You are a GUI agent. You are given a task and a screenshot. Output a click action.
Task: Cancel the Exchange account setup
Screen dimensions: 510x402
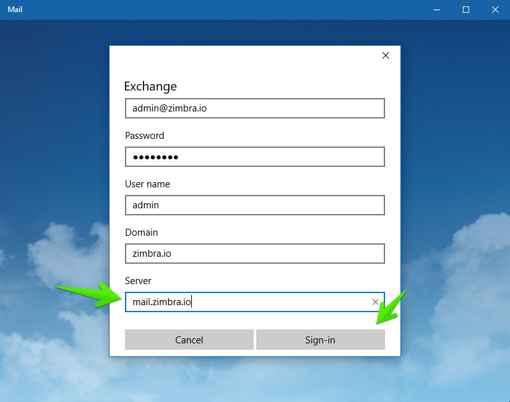(x=189, y=340)
